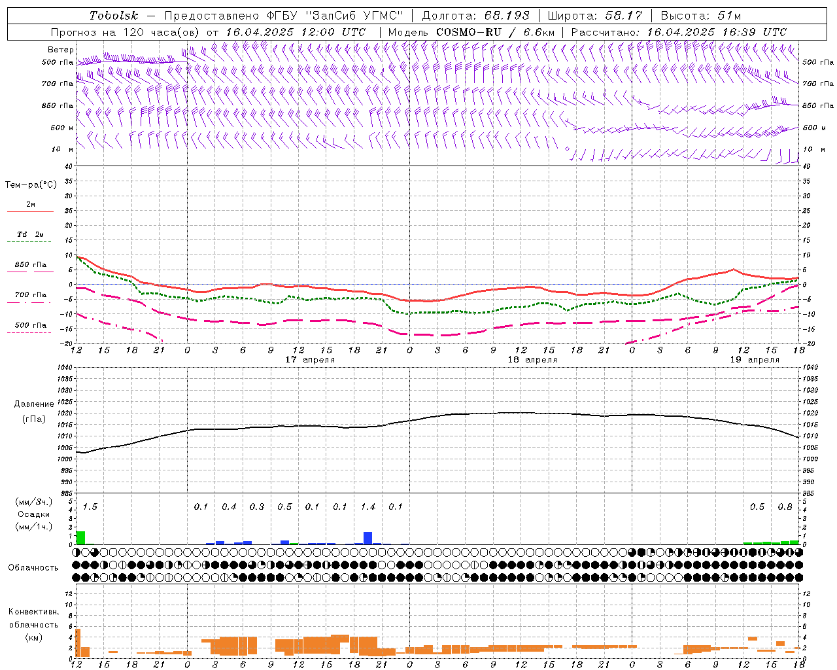Image resolution: width=837 pixels, height=670 pixels.
Task: Click the 0.4 precipitation total value
Action: tap(229, 507)
